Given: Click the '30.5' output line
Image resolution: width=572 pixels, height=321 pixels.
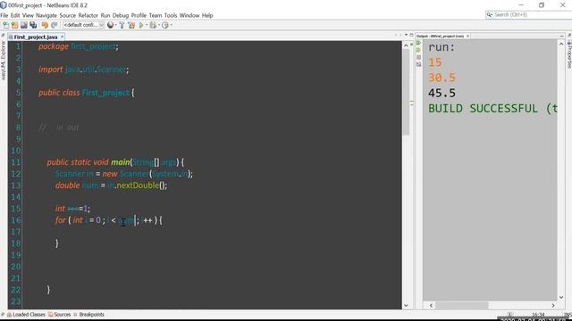Looking at the screenshot, I should pyautogui.click(x=442, y=78).
